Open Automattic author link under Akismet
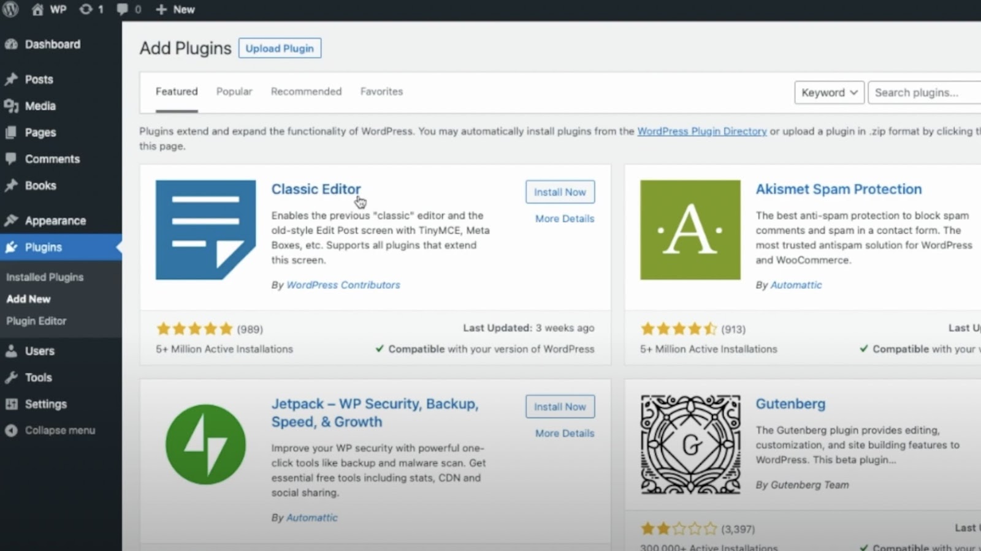The image size is (981, 551). (796, 285)
